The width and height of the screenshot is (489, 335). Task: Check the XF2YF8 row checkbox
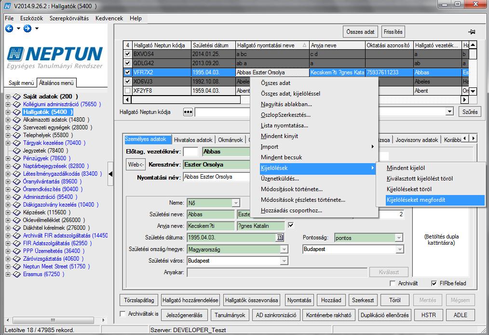127,91
